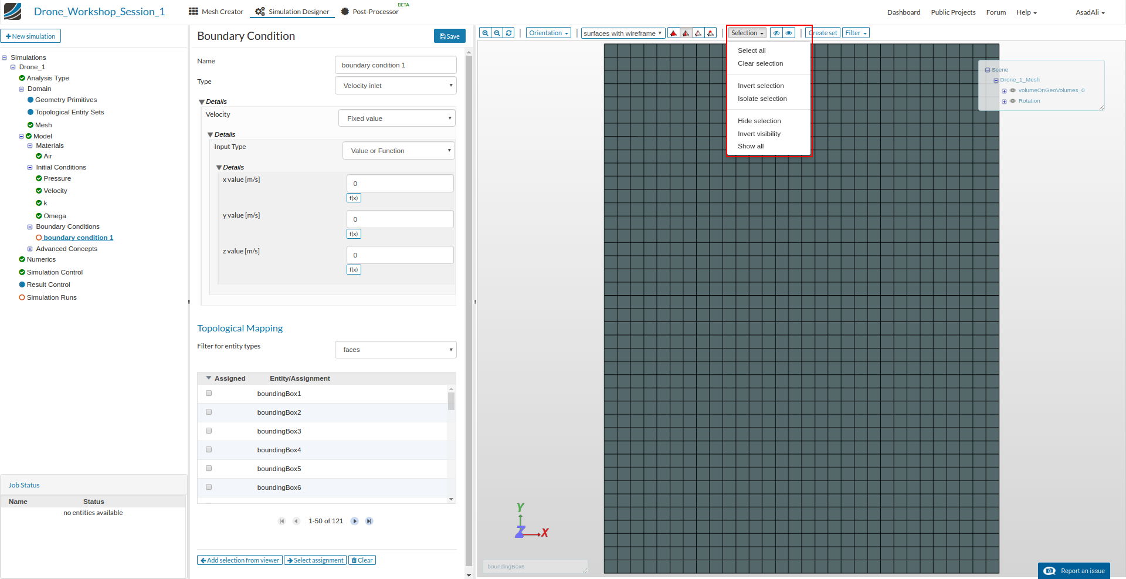Clear the topological assignments
Screen dimensions: 1126x579
click(362, 560)
